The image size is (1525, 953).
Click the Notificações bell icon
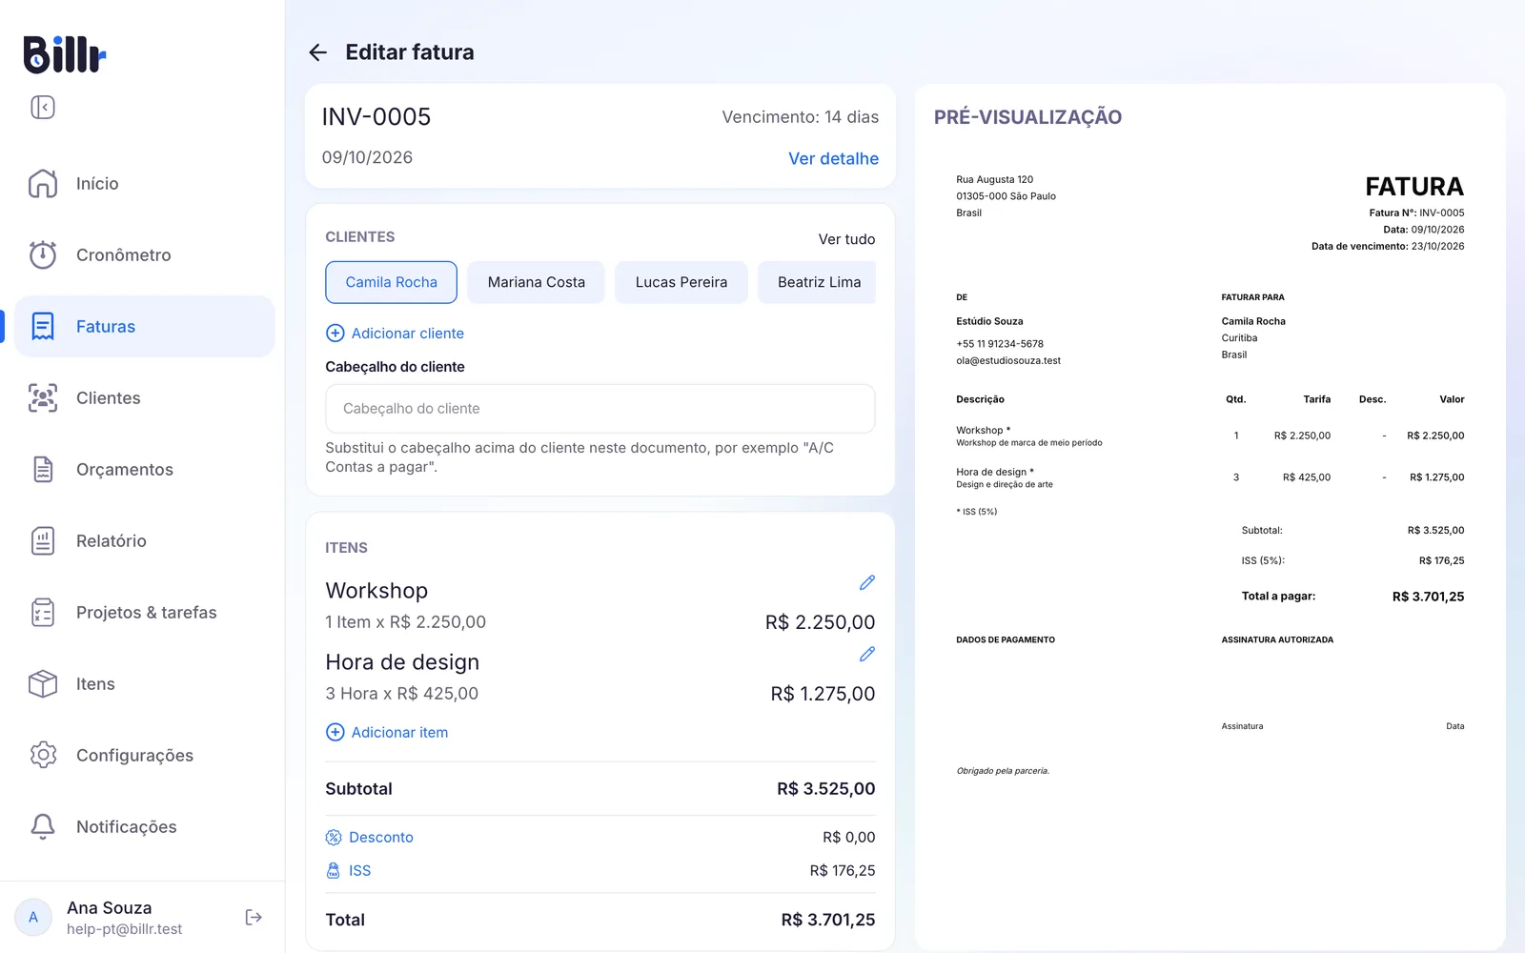(x=43, y=826)
